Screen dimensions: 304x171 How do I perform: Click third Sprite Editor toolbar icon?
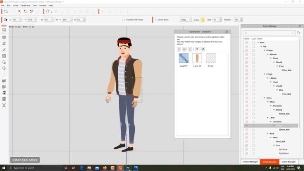coord(190,49)
